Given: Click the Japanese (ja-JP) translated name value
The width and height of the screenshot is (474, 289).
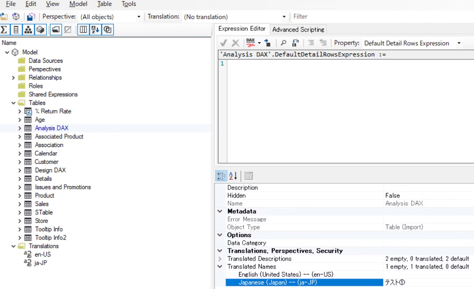Looking at the screenshot, I should (429, 283).
